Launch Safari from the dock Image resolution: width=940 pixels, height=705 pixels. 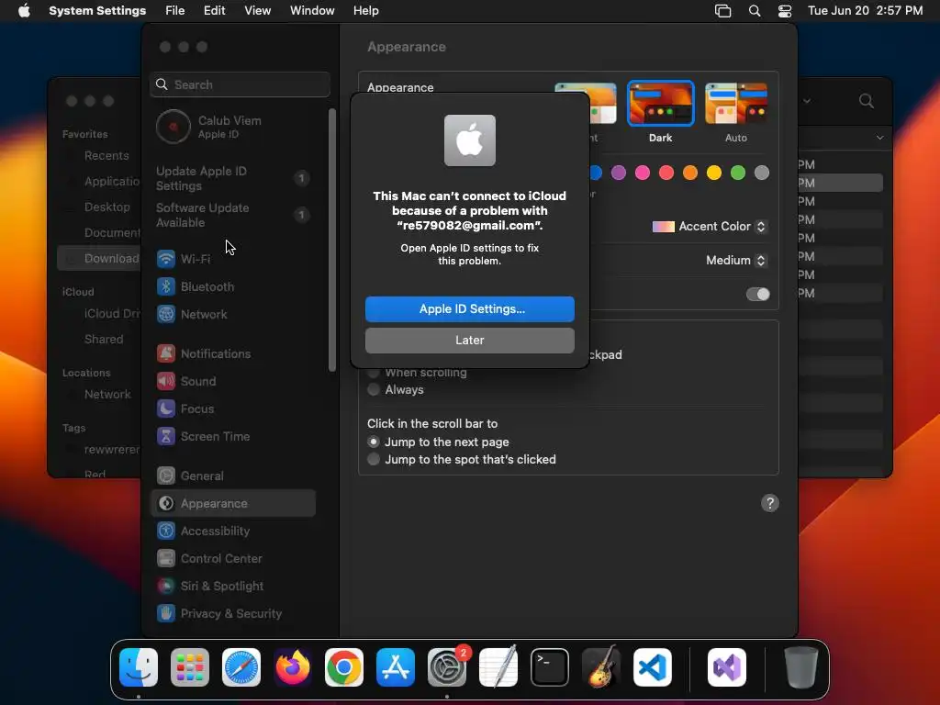tap(241, 668)
